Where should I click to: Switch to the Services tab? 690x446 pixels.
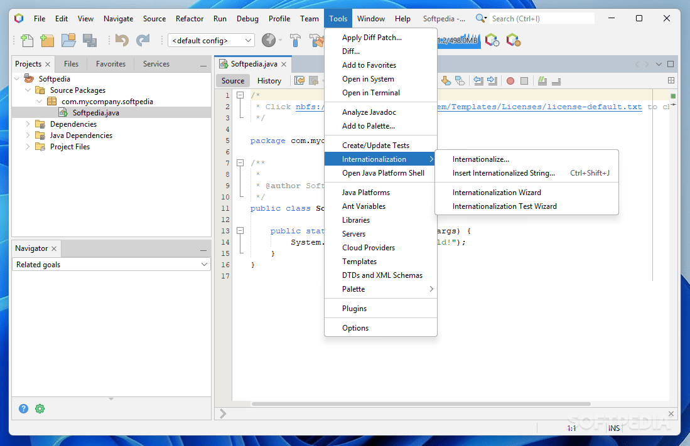pos(156,64)
